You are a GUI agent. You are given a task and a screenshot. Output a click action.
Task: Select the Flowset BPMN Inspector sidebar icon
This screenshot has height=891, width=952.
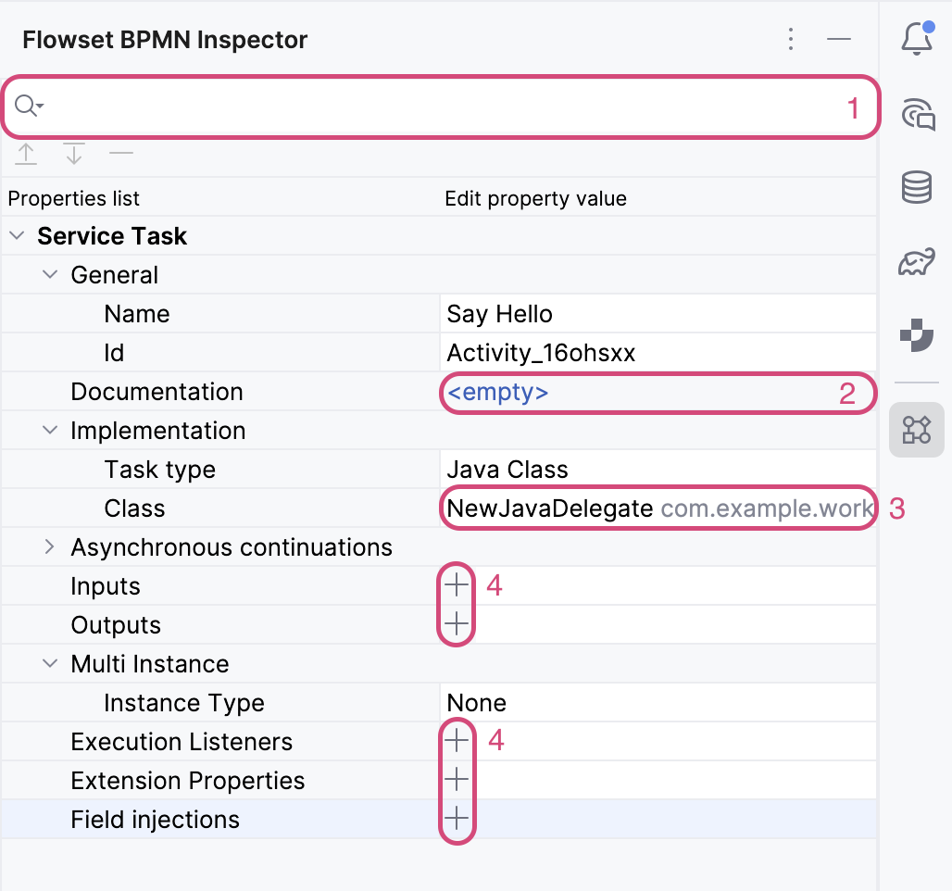[917, 430]
